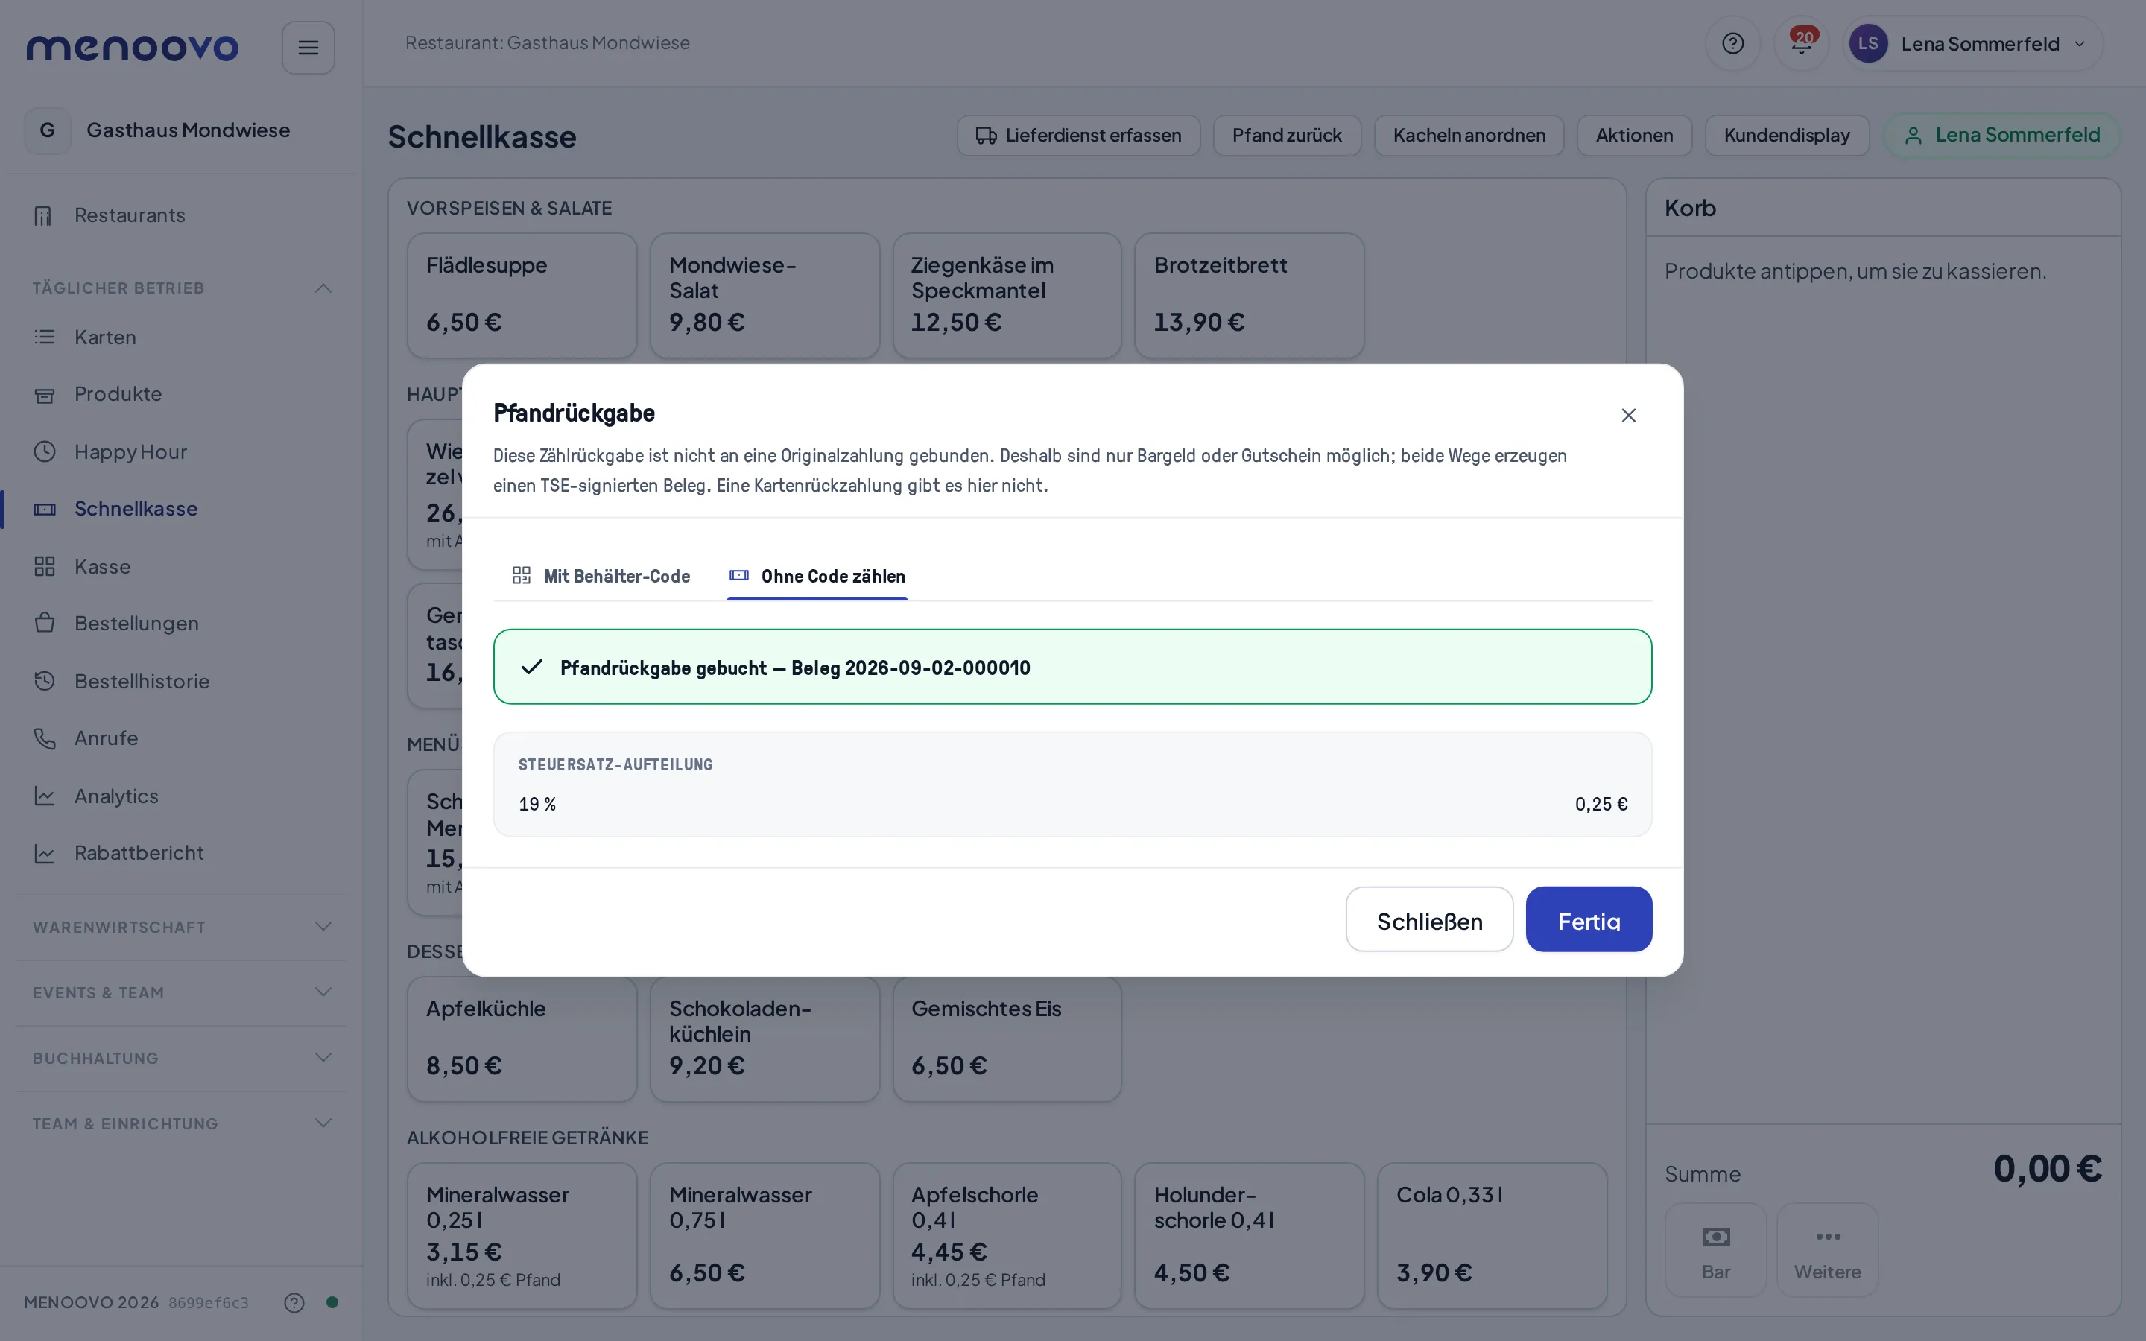Click the Happy Hour clock icon
The width and height of the screenshot is (2146, 1341).
[45, 451]
